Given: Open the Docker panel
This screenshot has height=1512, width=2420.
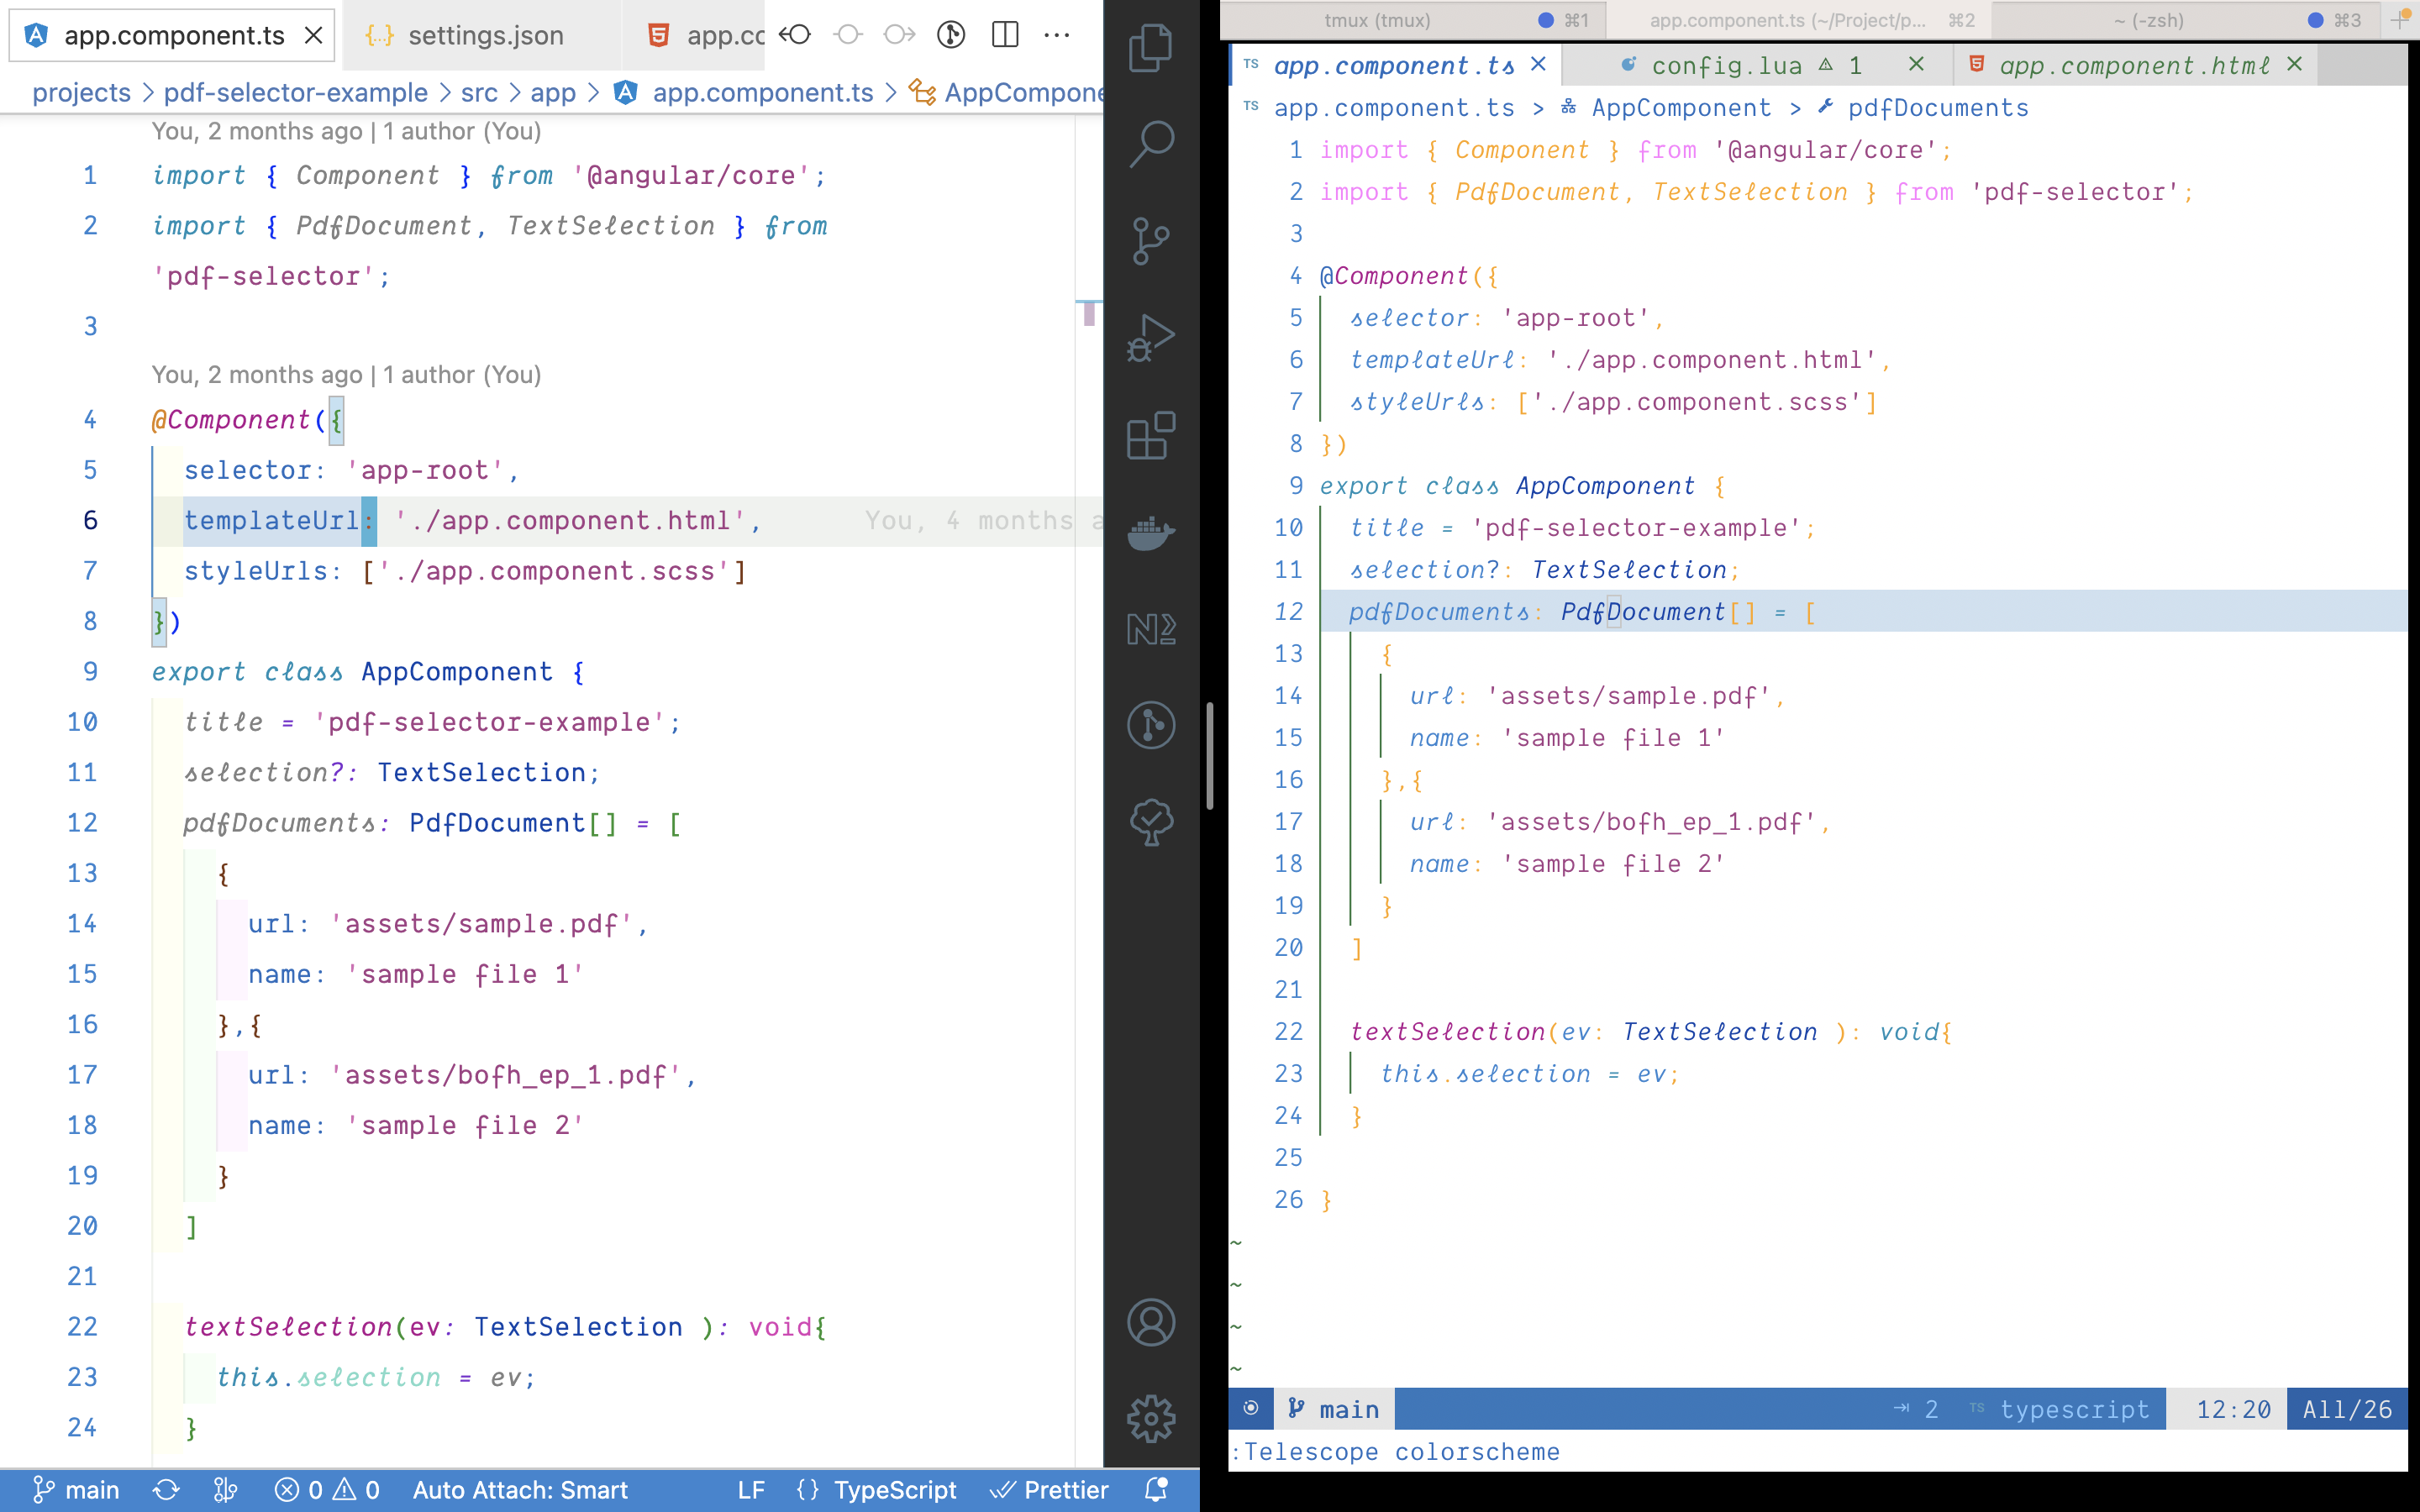Looking at the screenshot, I should tap(1150, 532).
